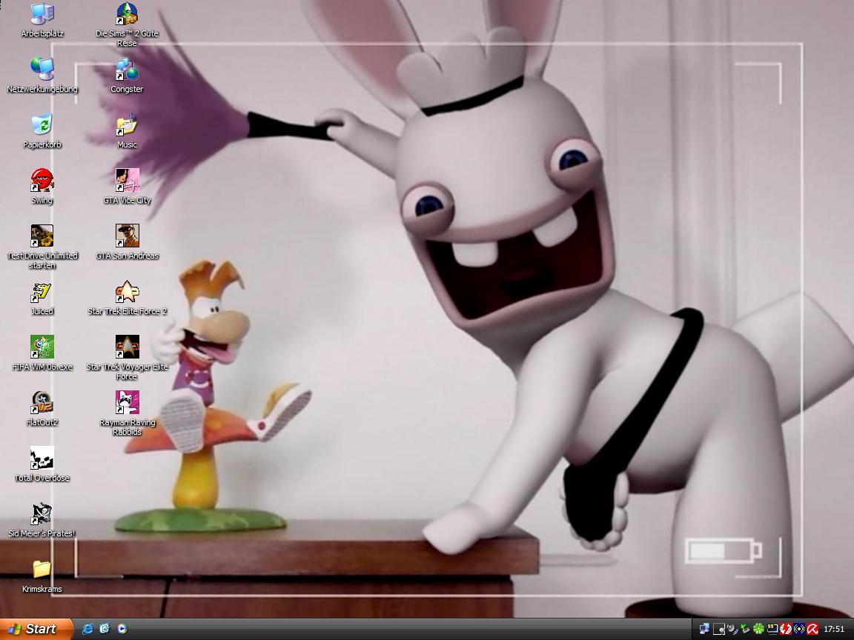Click the FlatOut2 desktop shortcut
Image resolution: width=854 pixels, height=640 pixels.
[42, 403]
